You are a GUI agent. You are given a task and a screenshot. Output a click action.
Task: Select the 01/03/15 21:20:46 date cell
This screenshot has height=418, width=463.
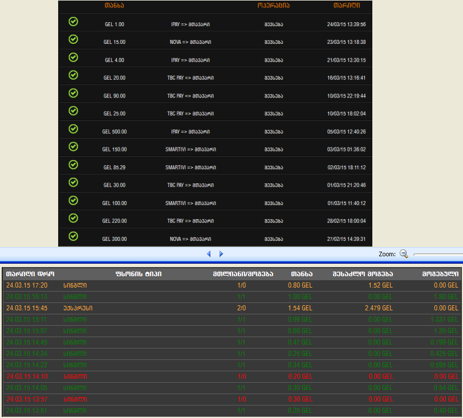click(x=346, y=185)
